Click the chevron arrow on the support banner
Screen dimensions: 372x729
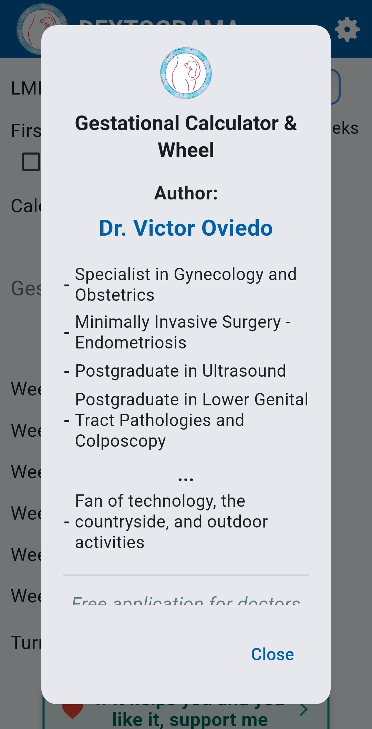(304, 710)
